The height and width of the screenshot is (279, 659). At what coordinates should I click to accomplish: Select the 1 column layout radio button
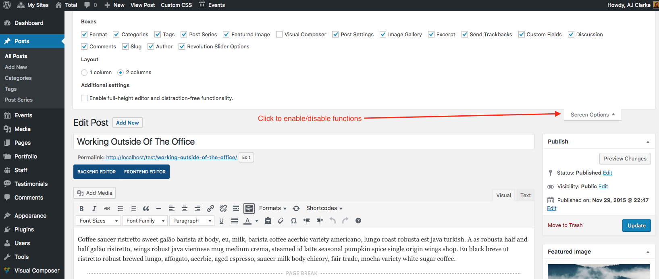pyautogui.click(x=84, y=73)
